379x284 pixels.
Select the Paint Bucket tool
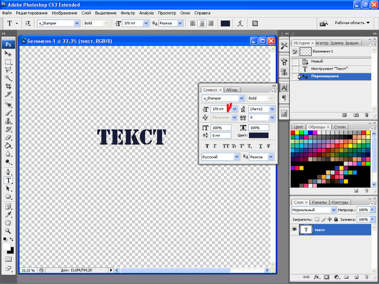pos(8,146)
